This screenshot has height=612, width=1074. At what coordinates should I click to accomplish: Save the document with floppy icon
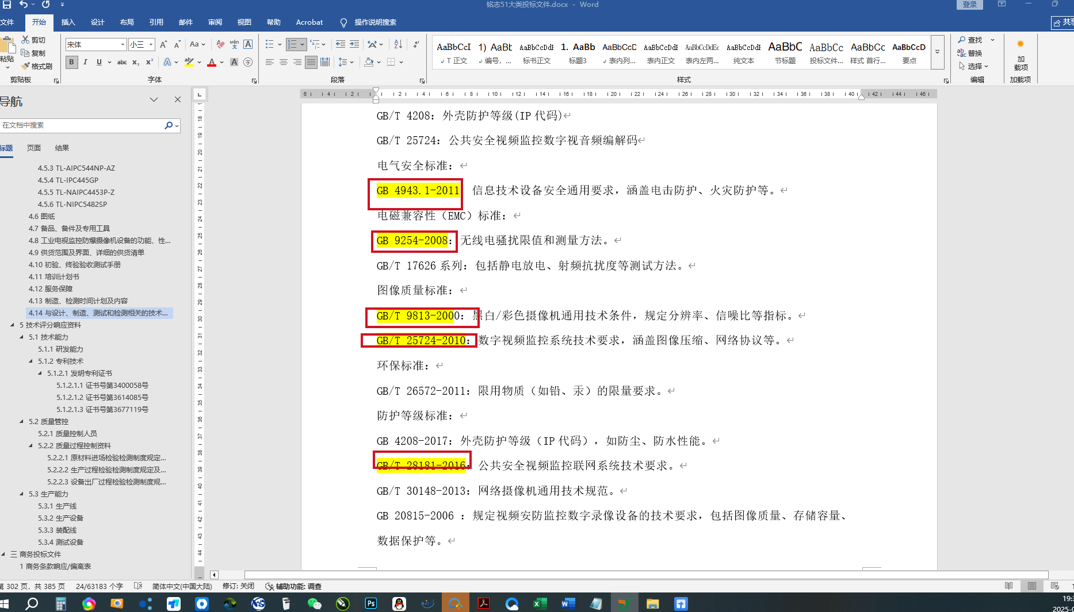pyautogui.click(x=7, y=5)
